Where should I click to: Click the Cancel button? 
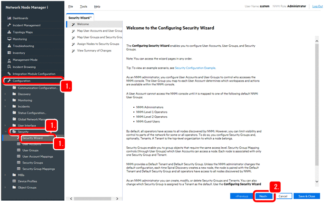(x=283, y=196)
